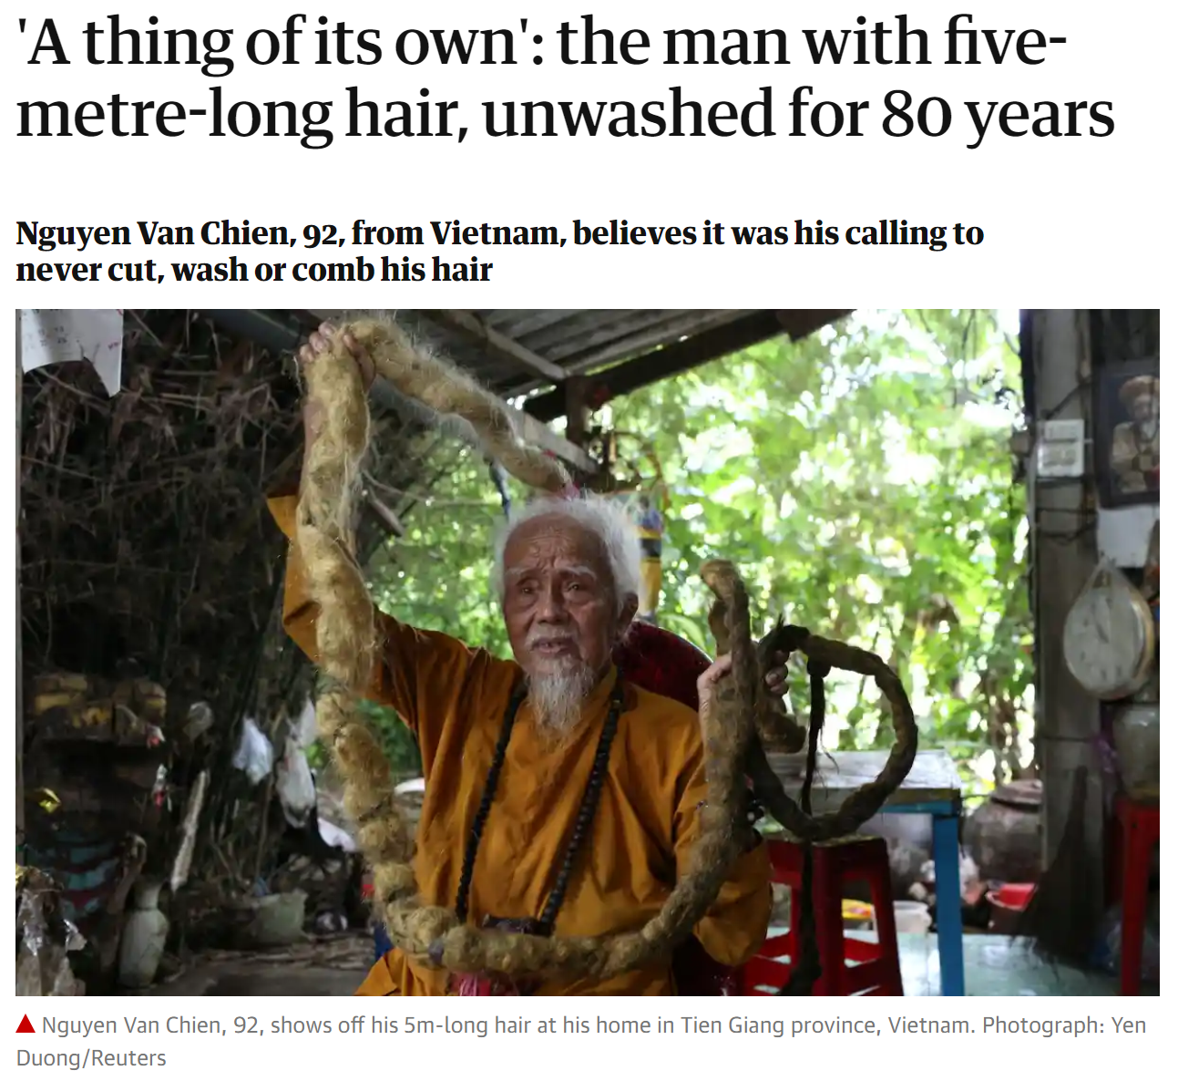
Task: Click the red triangle caption icon
Action: point(26,1024)
